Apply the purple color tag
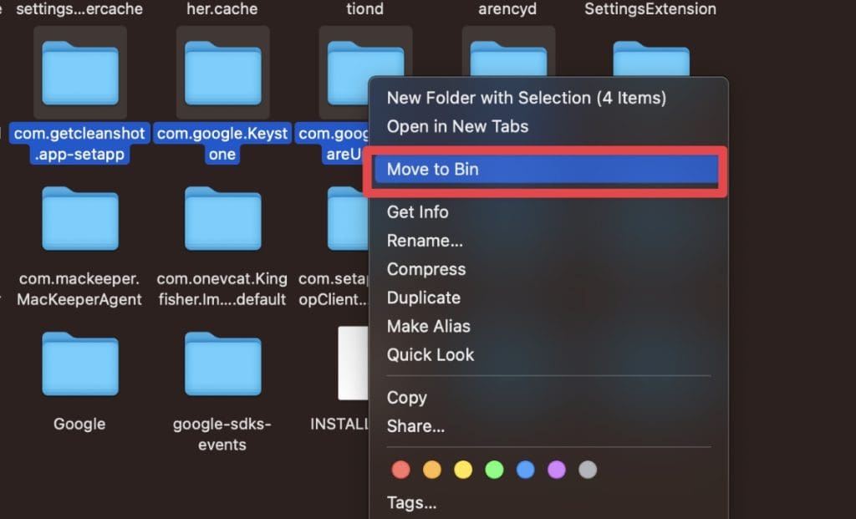Image resolution: width=856 pixels, height=519 pixels. [x=557, y=470]
